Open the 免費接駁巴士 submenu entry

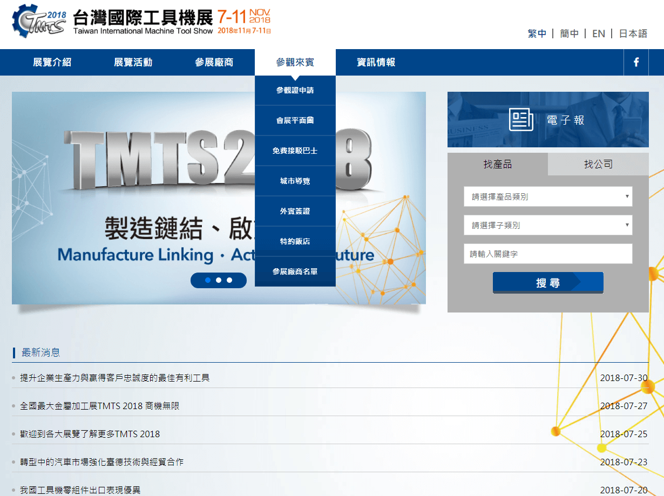click(295, 151)
